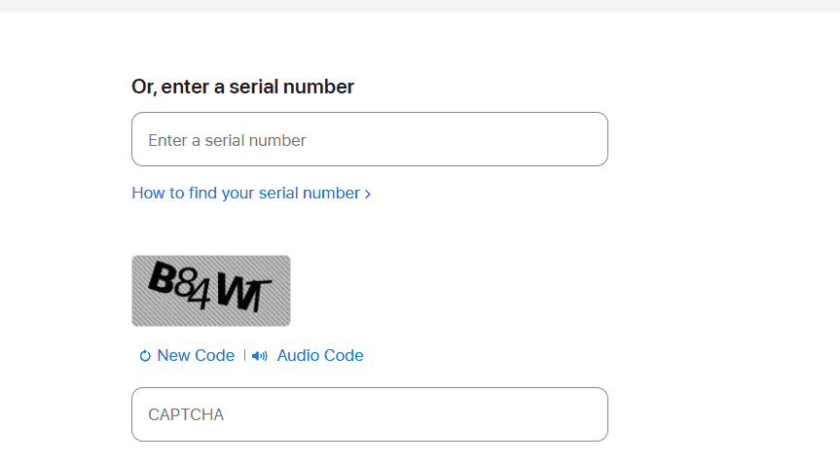
Task: Request a New Code for the CAPTCHA
Action: coord(195,356)
